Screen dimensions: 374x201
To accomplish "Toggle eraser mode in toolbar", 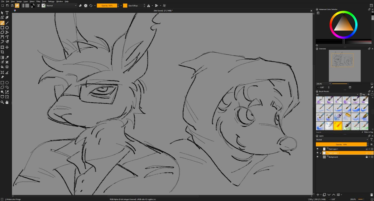I will pyautogui.click(x=80, y=6).
